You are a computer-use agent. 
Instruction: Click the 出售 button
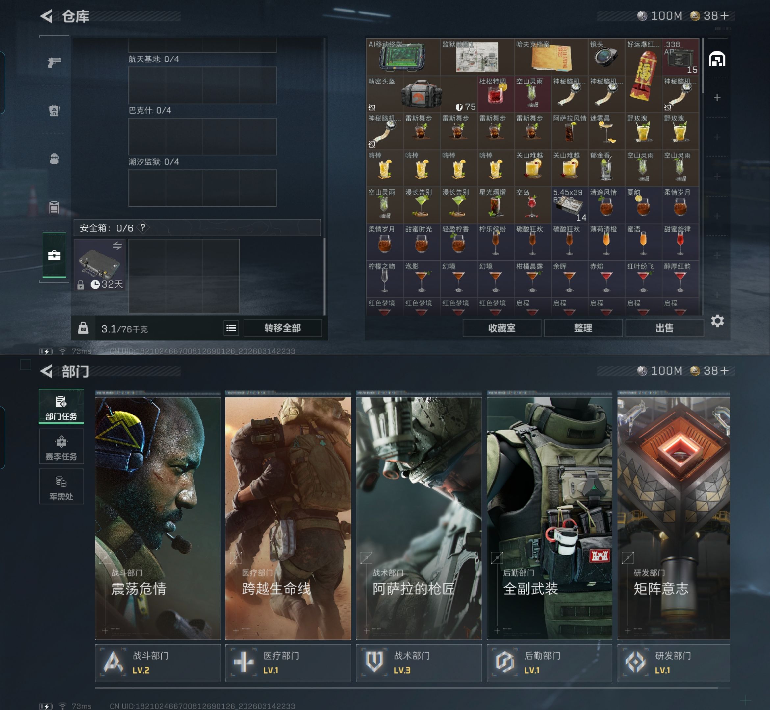[x=664, y=328]
